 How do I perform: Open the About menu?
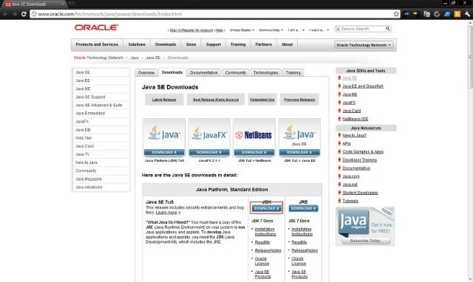coord(287,44)
